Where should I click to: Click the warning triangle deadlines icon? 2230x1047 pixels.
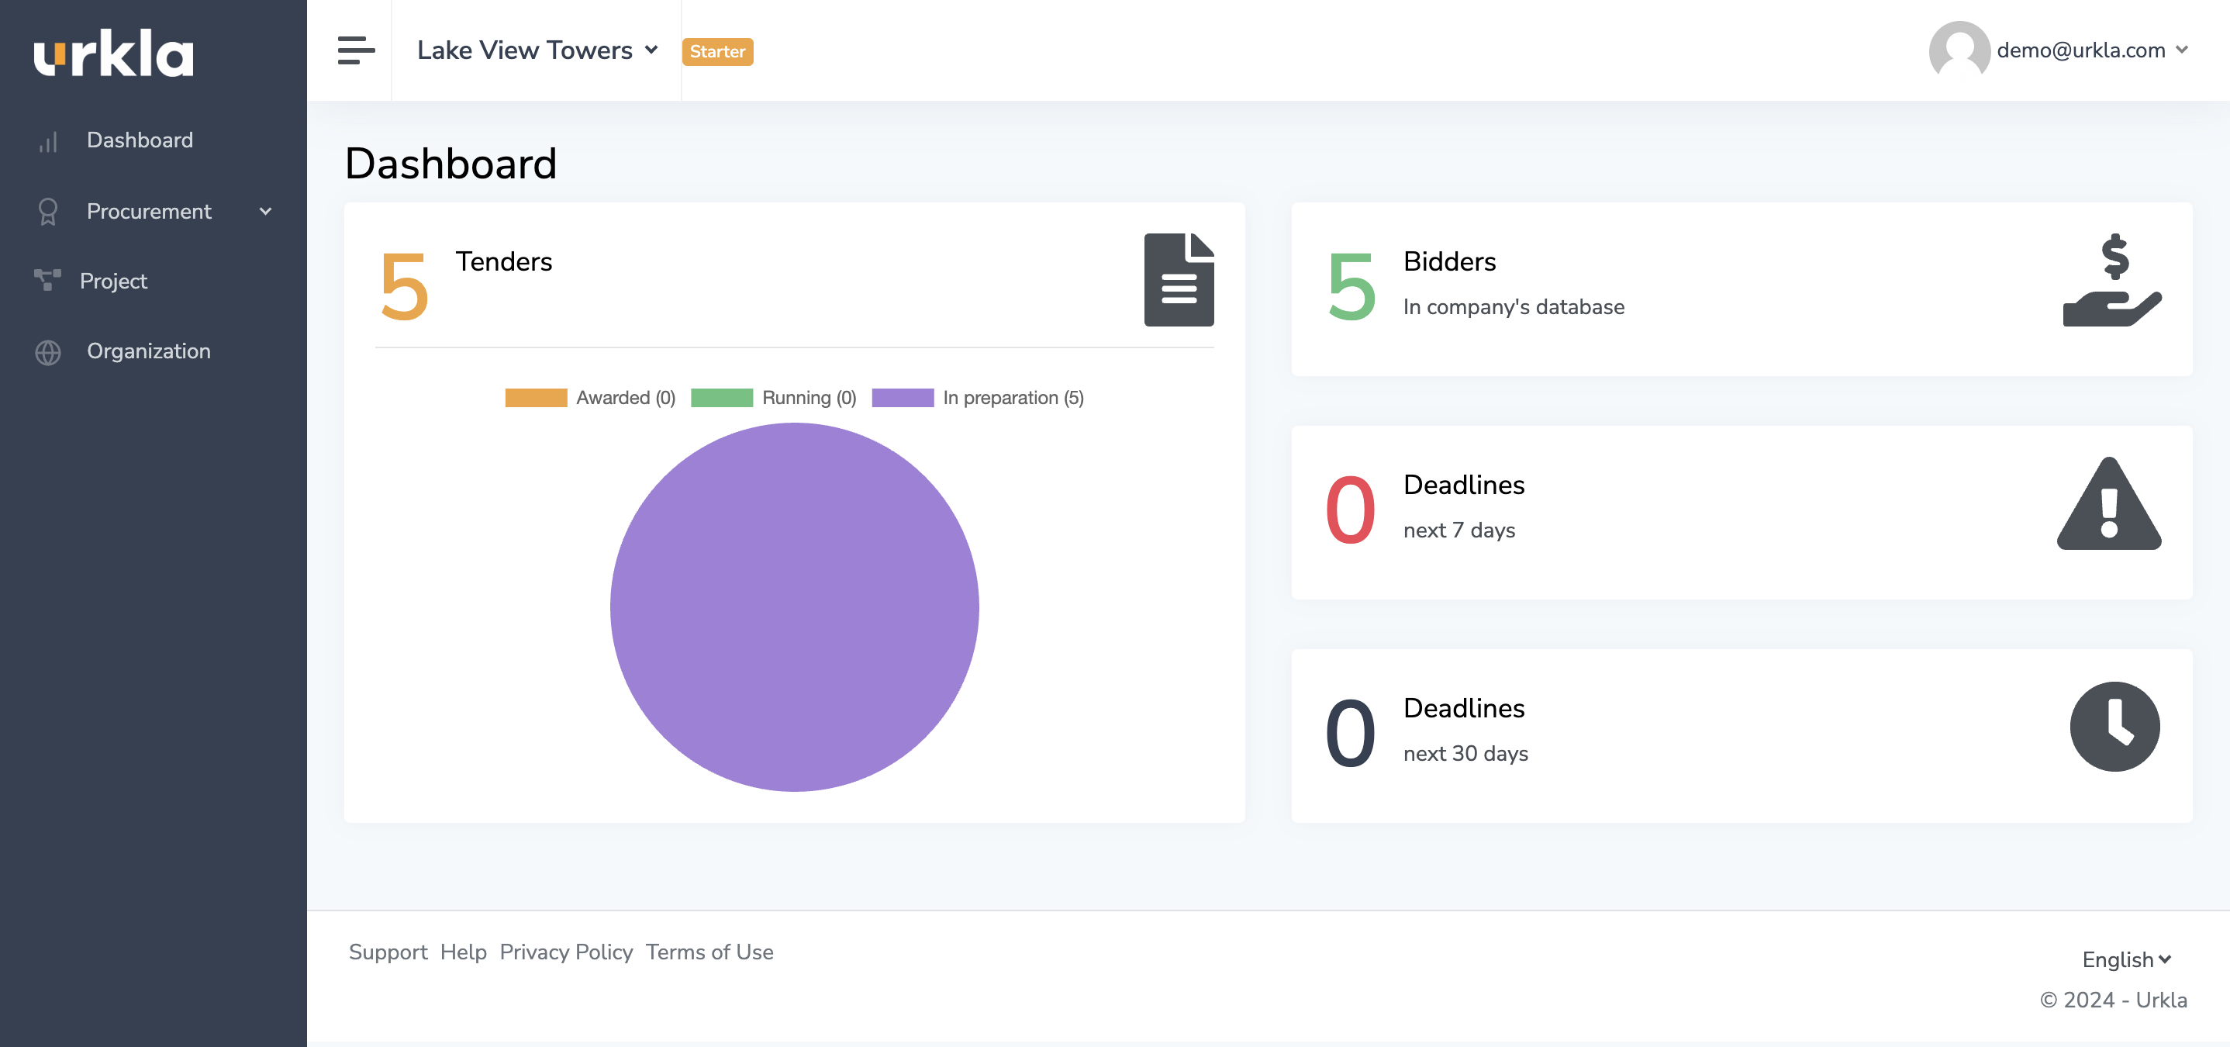[x=2108, y=503]
